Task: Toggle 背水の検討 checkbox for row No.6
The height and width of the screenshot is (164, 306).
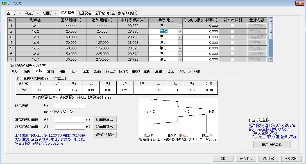Action: pyautogui.click(x=232, y=54)
